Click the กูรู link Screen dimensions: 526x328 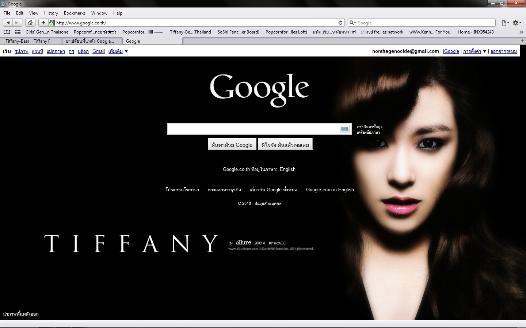pyautogui.click(x=71, y=51)
